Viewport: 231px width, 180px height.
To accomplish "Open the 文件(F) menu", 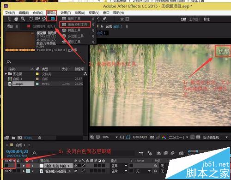I will (10, 13).
